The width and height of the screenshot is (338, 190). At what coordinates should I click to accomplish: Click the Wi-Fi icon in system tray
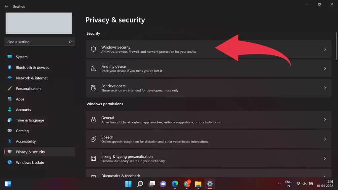[298, 183]
